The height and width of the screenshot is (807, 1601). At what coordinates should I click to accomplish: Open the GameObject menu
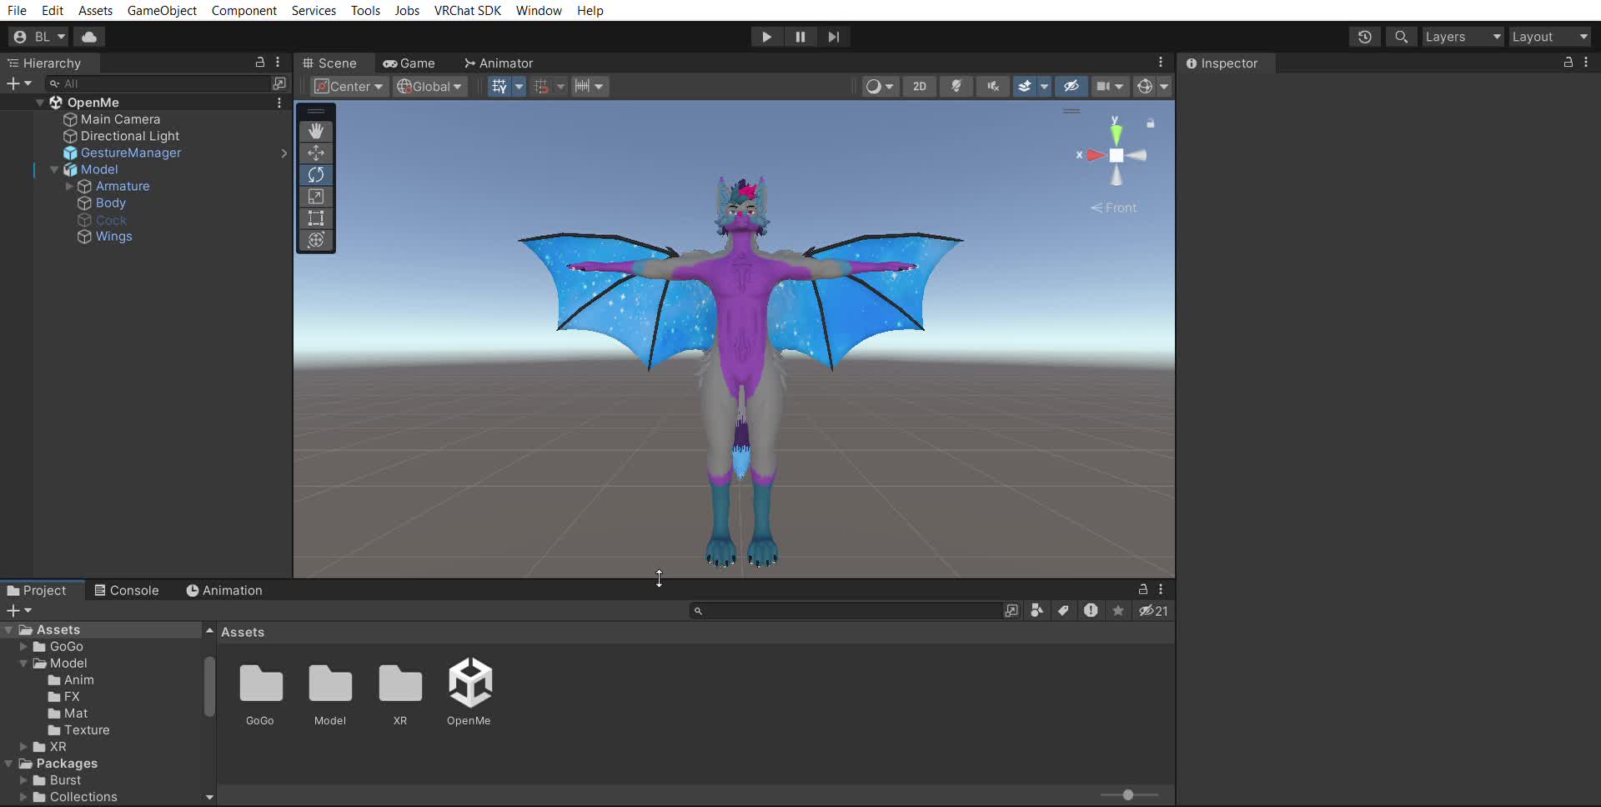(x=162, y=10)
